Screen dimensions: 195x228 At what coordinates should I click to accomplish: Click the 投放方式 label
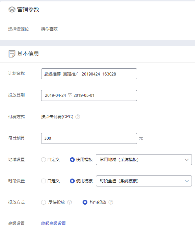point(16,202)
